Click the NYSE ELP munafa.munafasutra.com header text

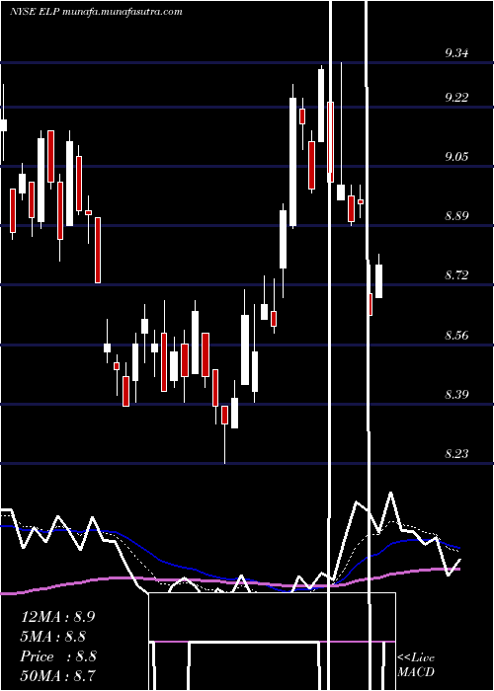(x=96, y=12)
